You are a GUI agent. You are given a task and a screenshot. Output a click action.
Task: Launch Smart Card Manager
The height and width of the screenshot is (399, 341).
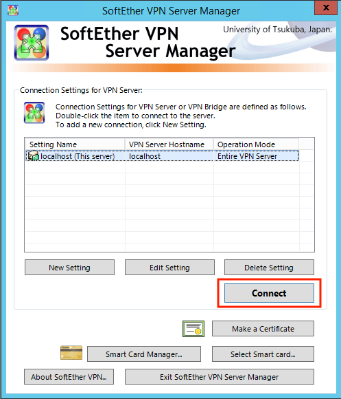click(144, 354)
